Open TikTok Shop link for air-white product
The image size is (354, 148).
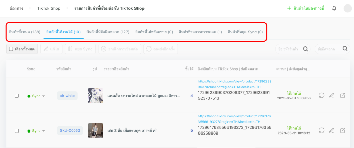[234, 84]
